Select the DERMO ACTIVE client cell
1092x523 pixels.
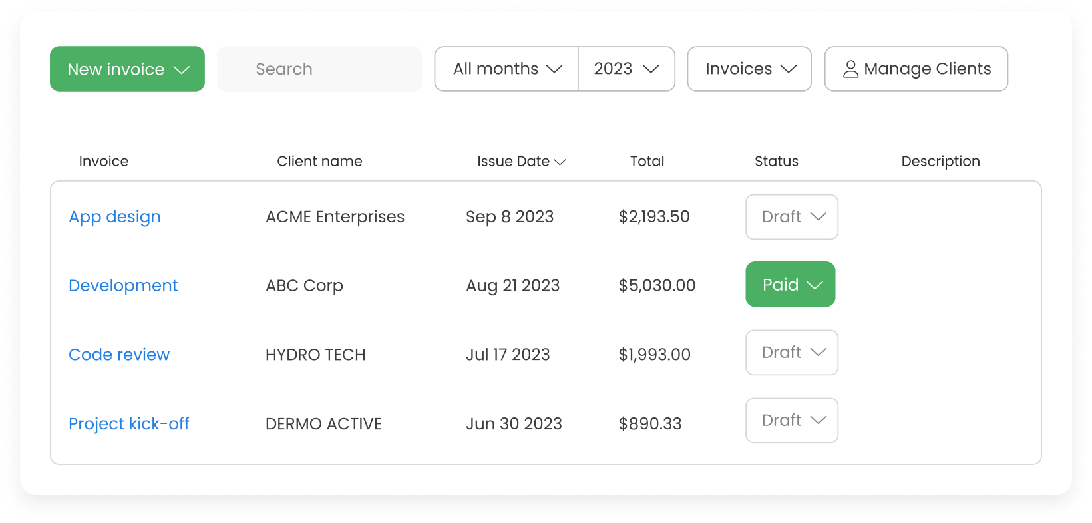323,424
